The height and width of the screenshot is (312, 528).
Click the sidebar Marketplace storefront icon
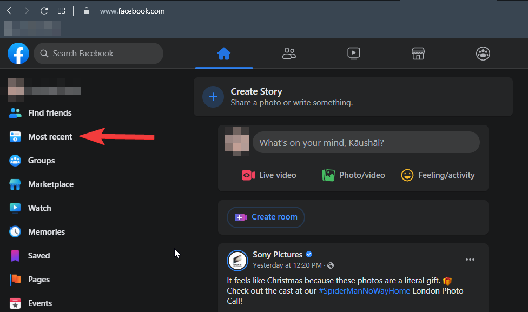coord(15,184)
